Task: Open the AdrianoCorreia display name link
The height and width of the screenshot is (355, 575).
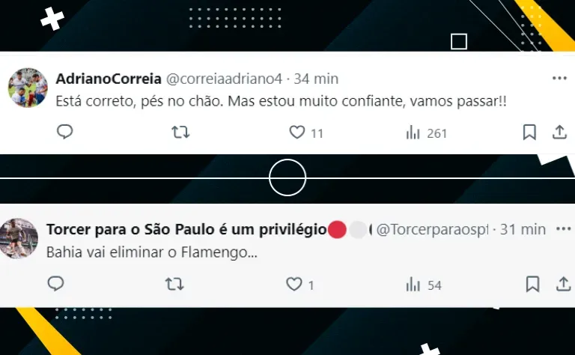Action: tap(109, 79)
